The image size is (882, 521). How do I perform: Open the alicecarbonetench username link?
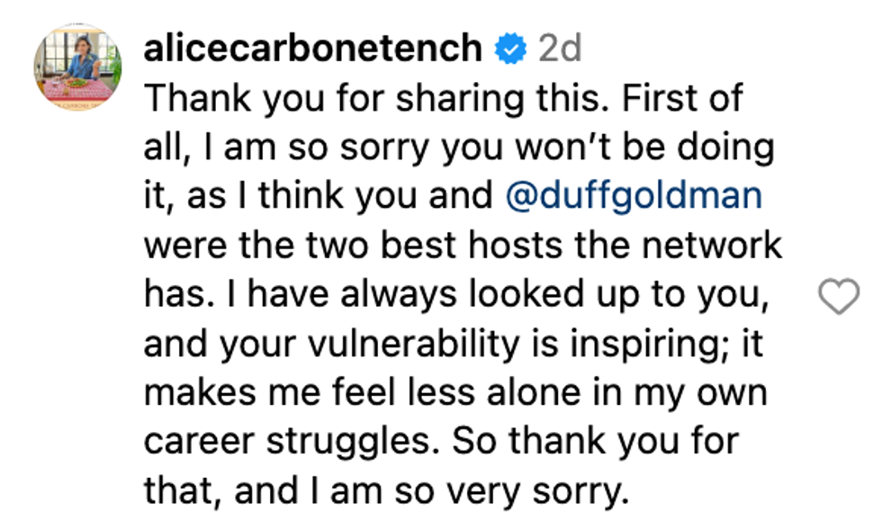point(312,49)
